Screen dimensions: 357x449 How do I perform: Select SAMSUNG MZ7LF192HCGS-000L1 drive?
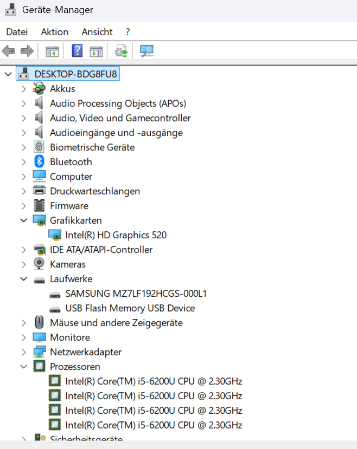tap(136, 294)
